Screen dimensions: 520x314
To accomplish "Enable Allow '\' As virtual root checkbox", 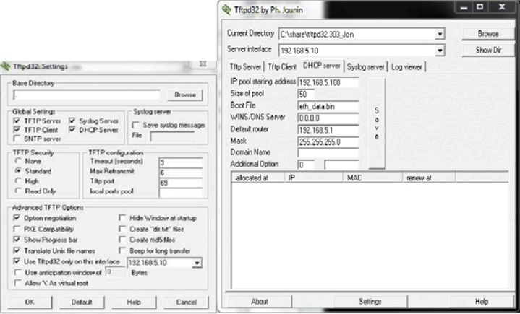I will click(x=17, y=283).
